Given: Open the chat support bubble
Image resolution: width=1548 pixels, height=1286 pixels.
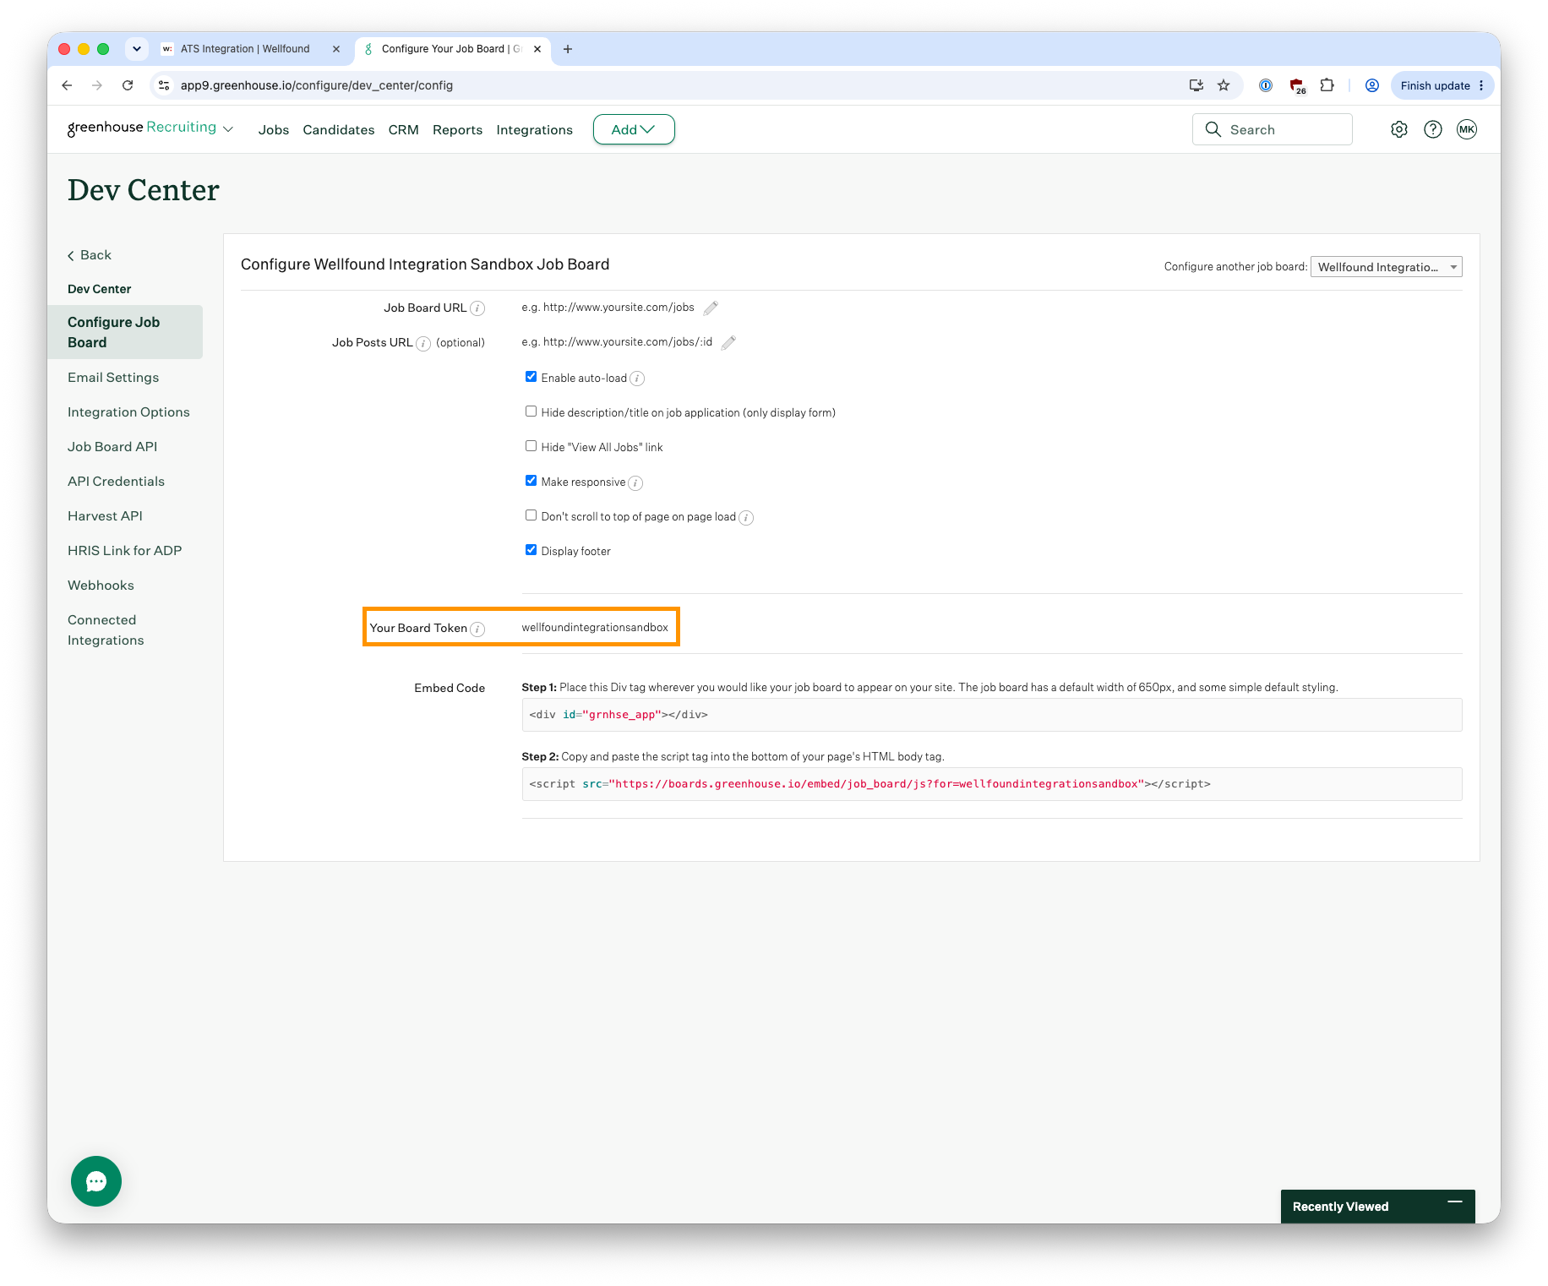Looking at the screenshot, I should [96, 1181].
